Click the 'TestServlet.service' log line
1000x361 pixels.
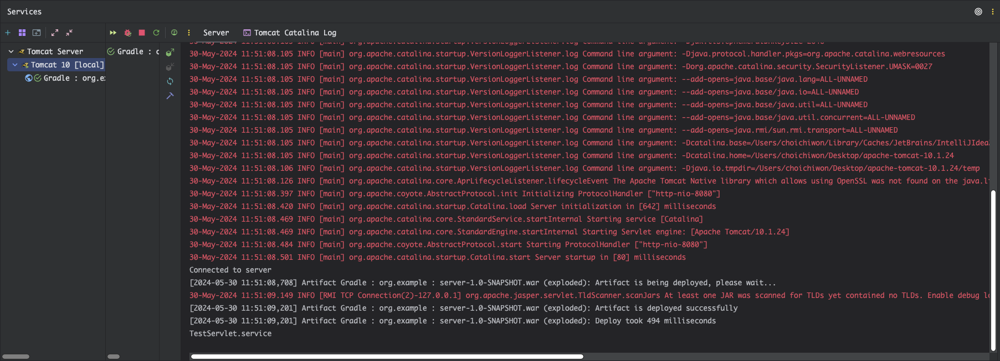[230, 333]
